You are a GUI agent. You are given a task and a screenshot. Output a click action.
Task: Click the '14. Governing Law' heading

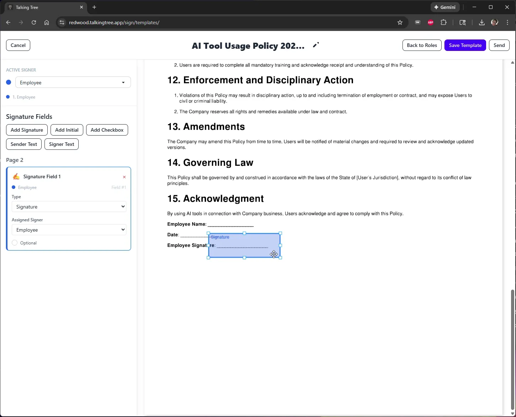(210, 163)
